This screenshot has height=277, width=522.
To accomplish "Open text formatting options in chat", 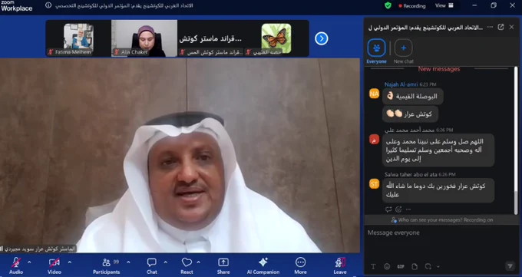I will point(373,267).
